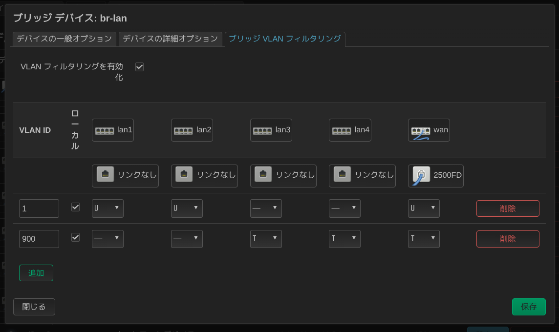Open the lan3 dropdown for VLAN 900

coord(266,239)
